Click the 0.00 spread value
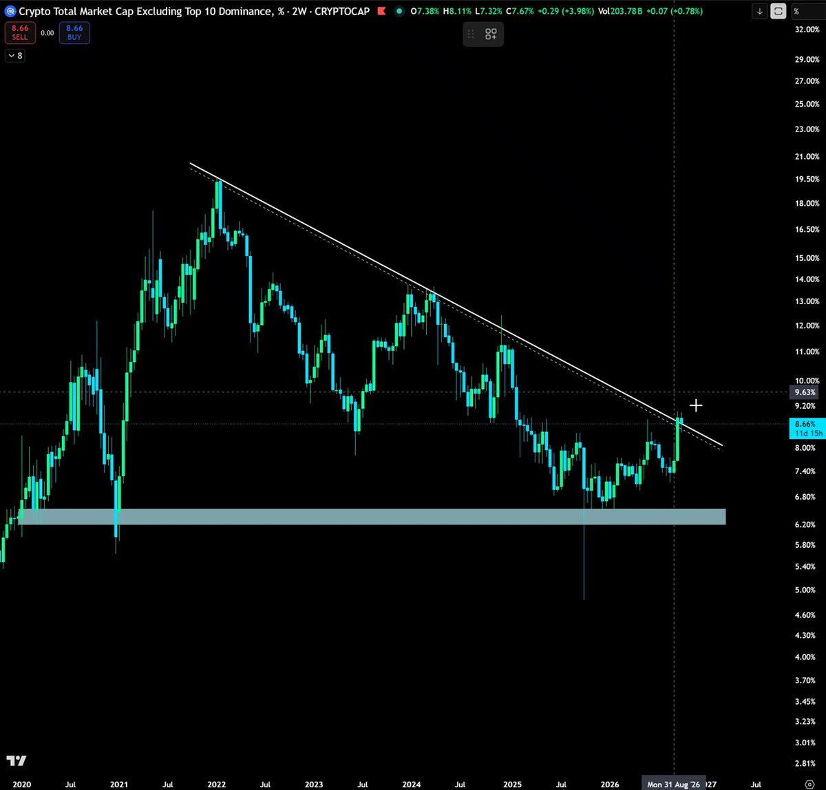Screen dimensions: 826x790 pos(47,32)
